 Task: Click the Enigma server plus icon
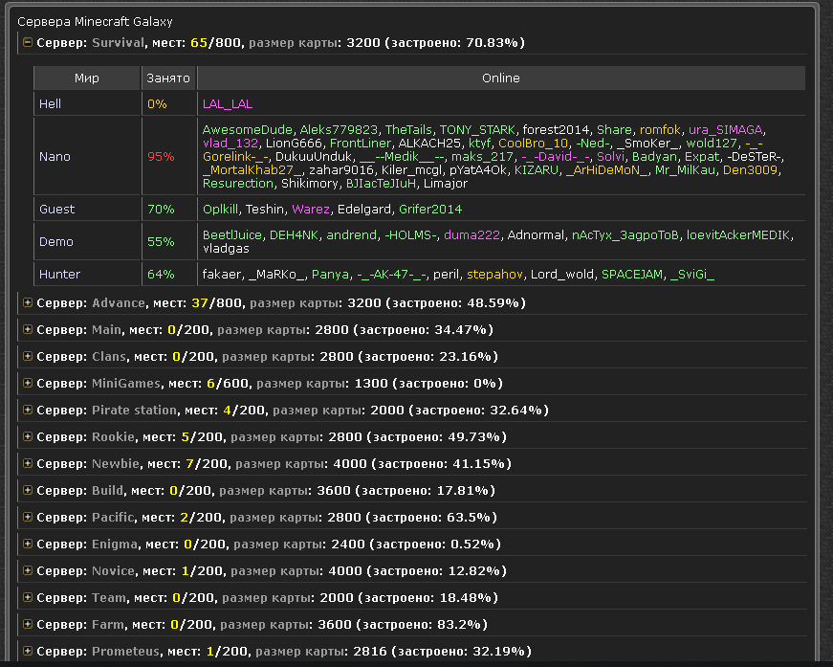tap(28, 545)
